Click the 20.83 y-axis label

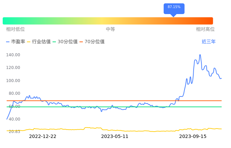[14, 132]
